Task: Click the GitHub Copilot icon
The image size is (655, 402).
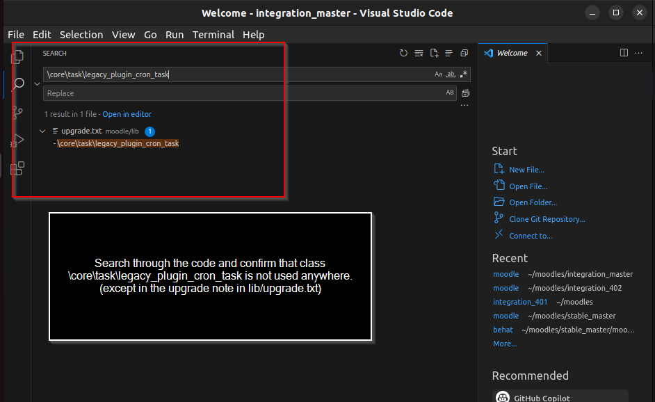Action: click(503, 397)
